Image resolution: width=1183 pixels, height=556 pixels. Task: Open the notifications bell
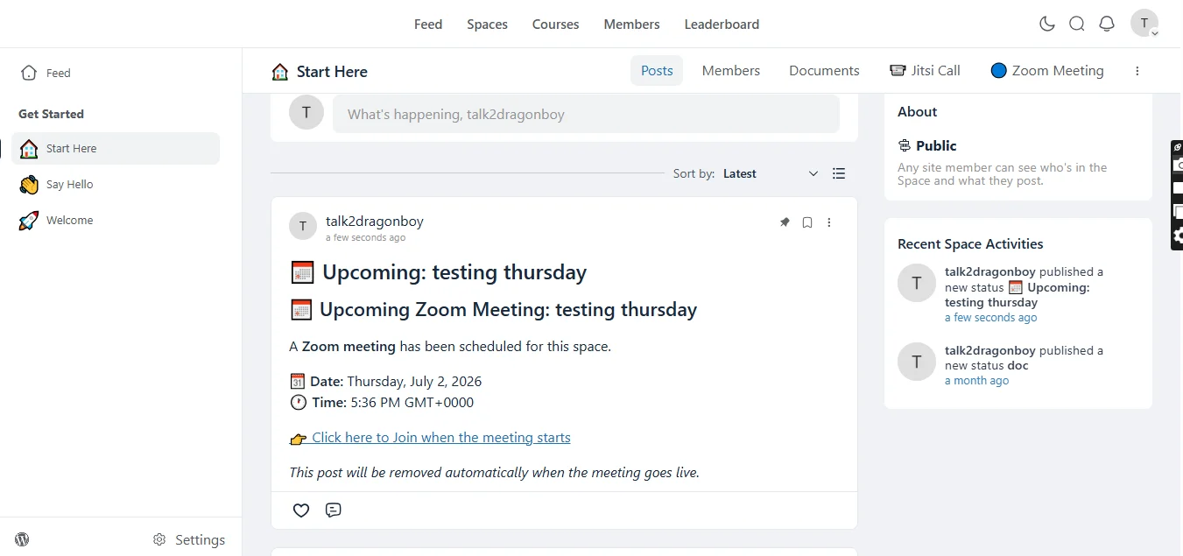pyautogui.click(x=1107, y=24)
